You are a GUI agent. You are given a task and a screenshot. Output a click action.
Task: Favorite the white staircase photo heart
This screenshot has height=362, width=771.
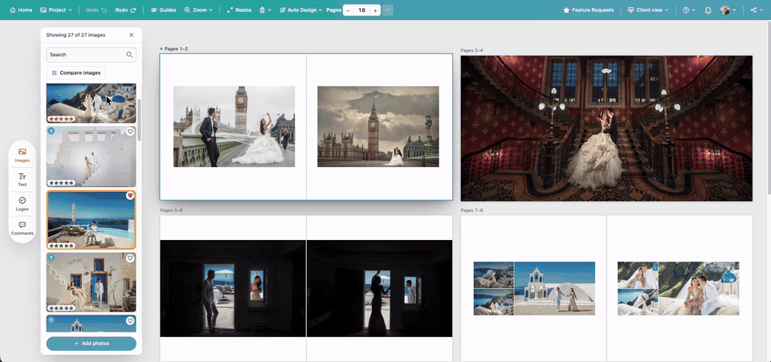pos(130,132)
